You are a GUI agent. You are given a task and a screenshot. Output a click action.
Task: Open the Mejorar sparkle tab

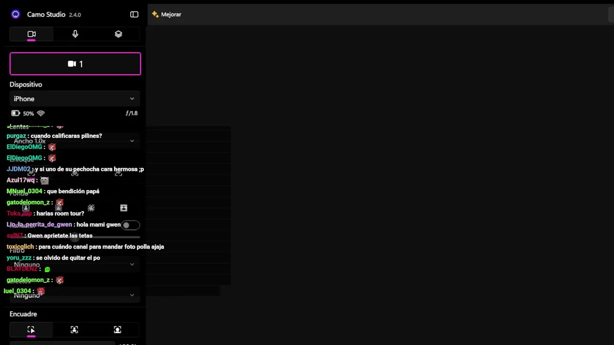coord(166,14)
